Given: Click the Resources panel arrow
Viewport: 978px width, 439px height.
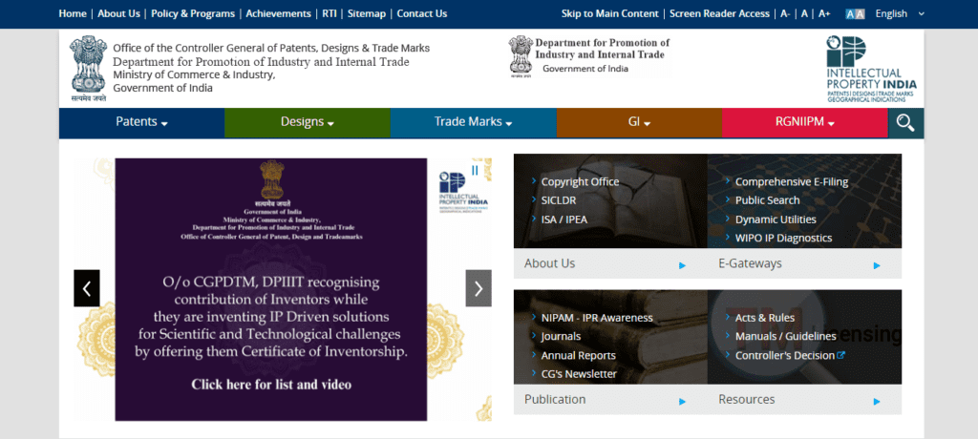Looking at the screenshot, I should (876, 401).
